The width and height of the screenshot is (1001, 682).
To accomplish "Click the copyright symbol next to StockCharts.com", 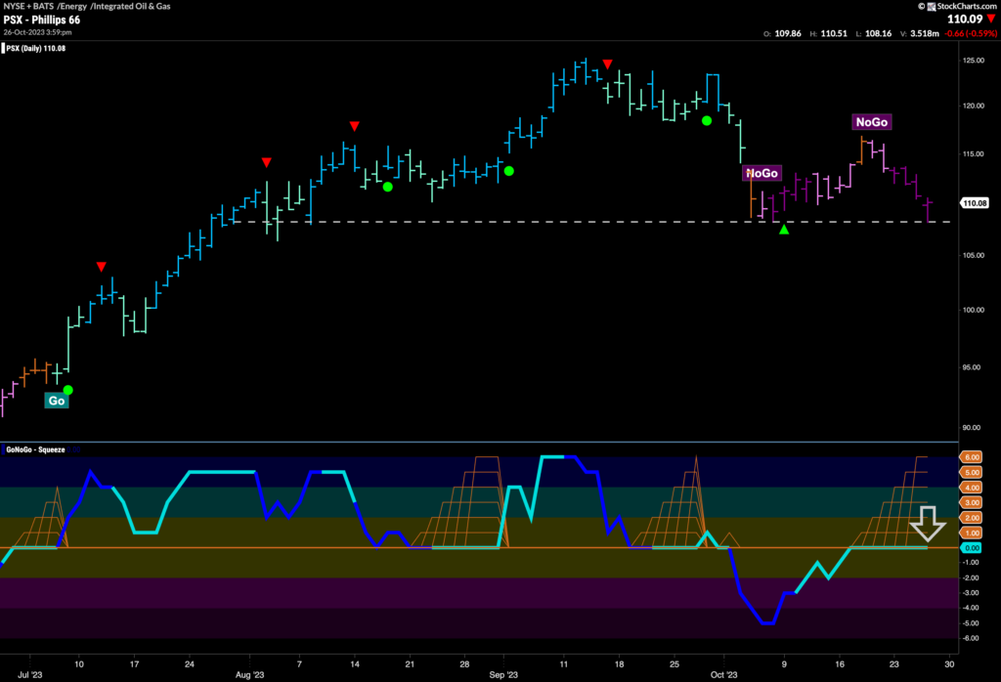I will tap(921, 6).
